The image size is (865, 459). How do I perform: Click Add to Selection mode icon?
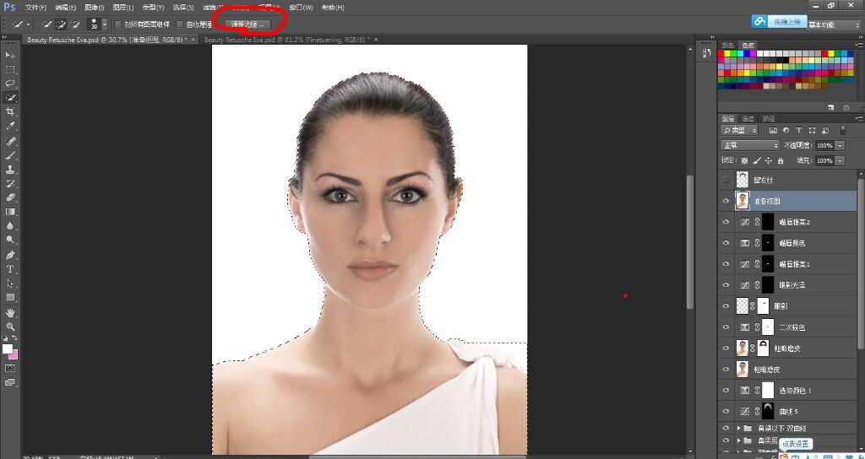[x=61, y=24]
